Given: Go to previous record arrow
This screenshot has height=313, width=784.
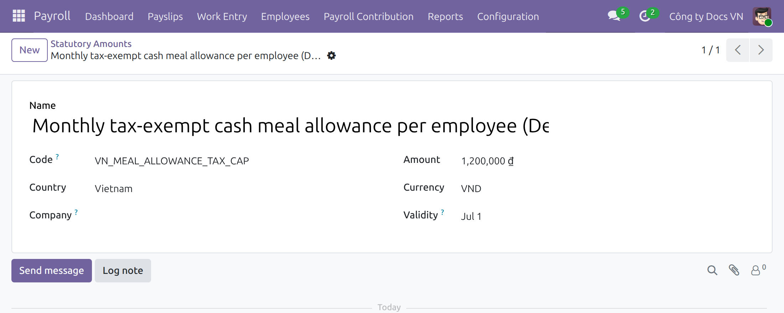Looking at the screenshot, I should pos(738,50).
